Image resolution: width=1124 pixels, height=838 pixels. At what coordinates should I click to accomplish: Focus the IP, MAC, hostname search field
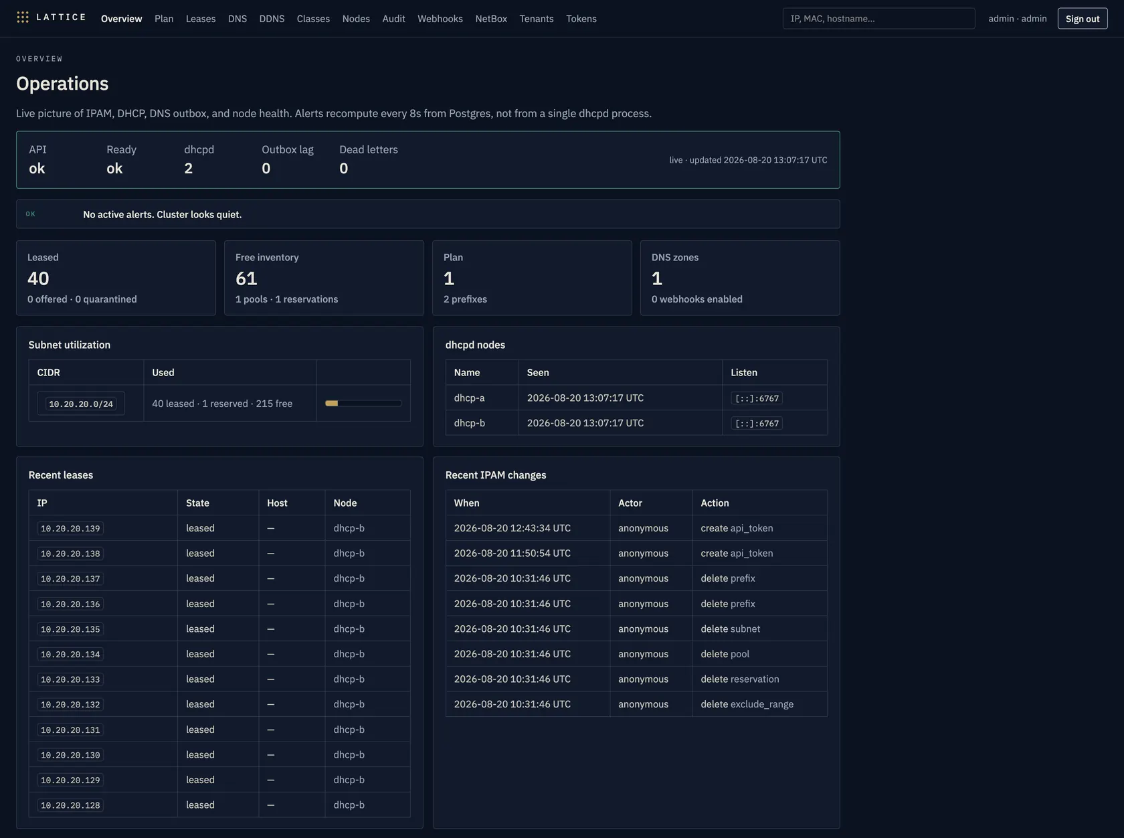878,19
